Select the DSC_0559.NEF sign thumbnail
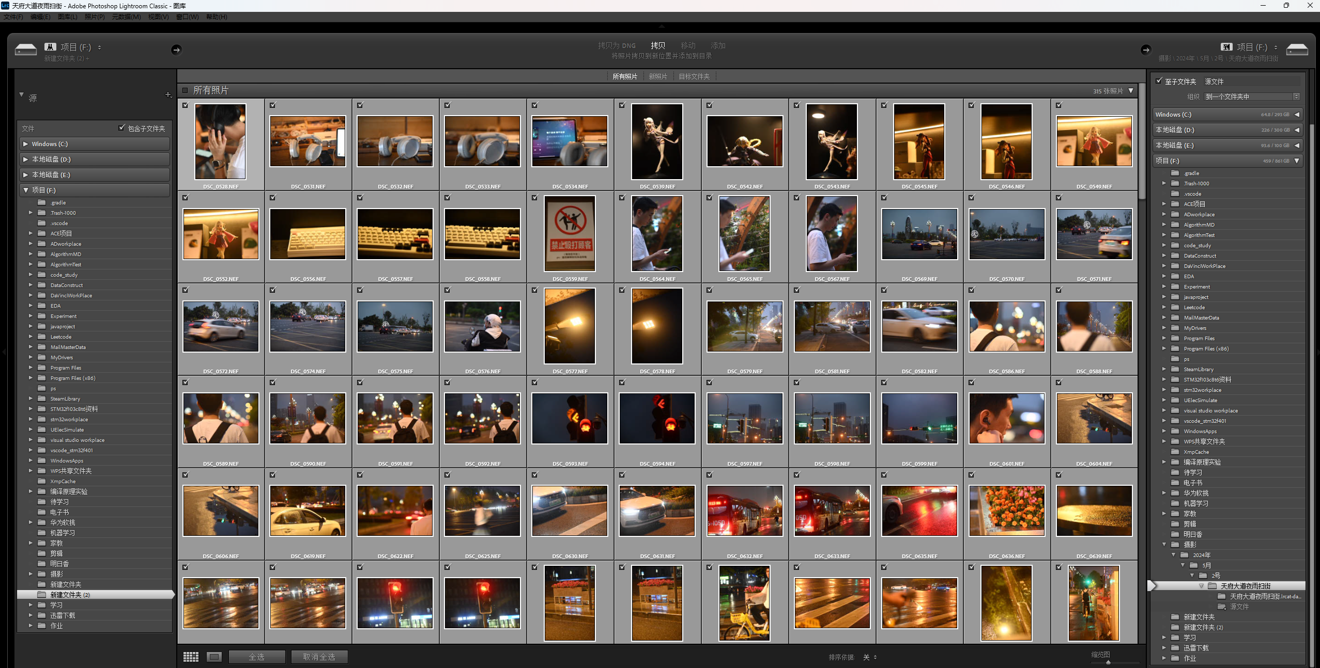This screenshot has width=1320, height=668. click(570, 234)
